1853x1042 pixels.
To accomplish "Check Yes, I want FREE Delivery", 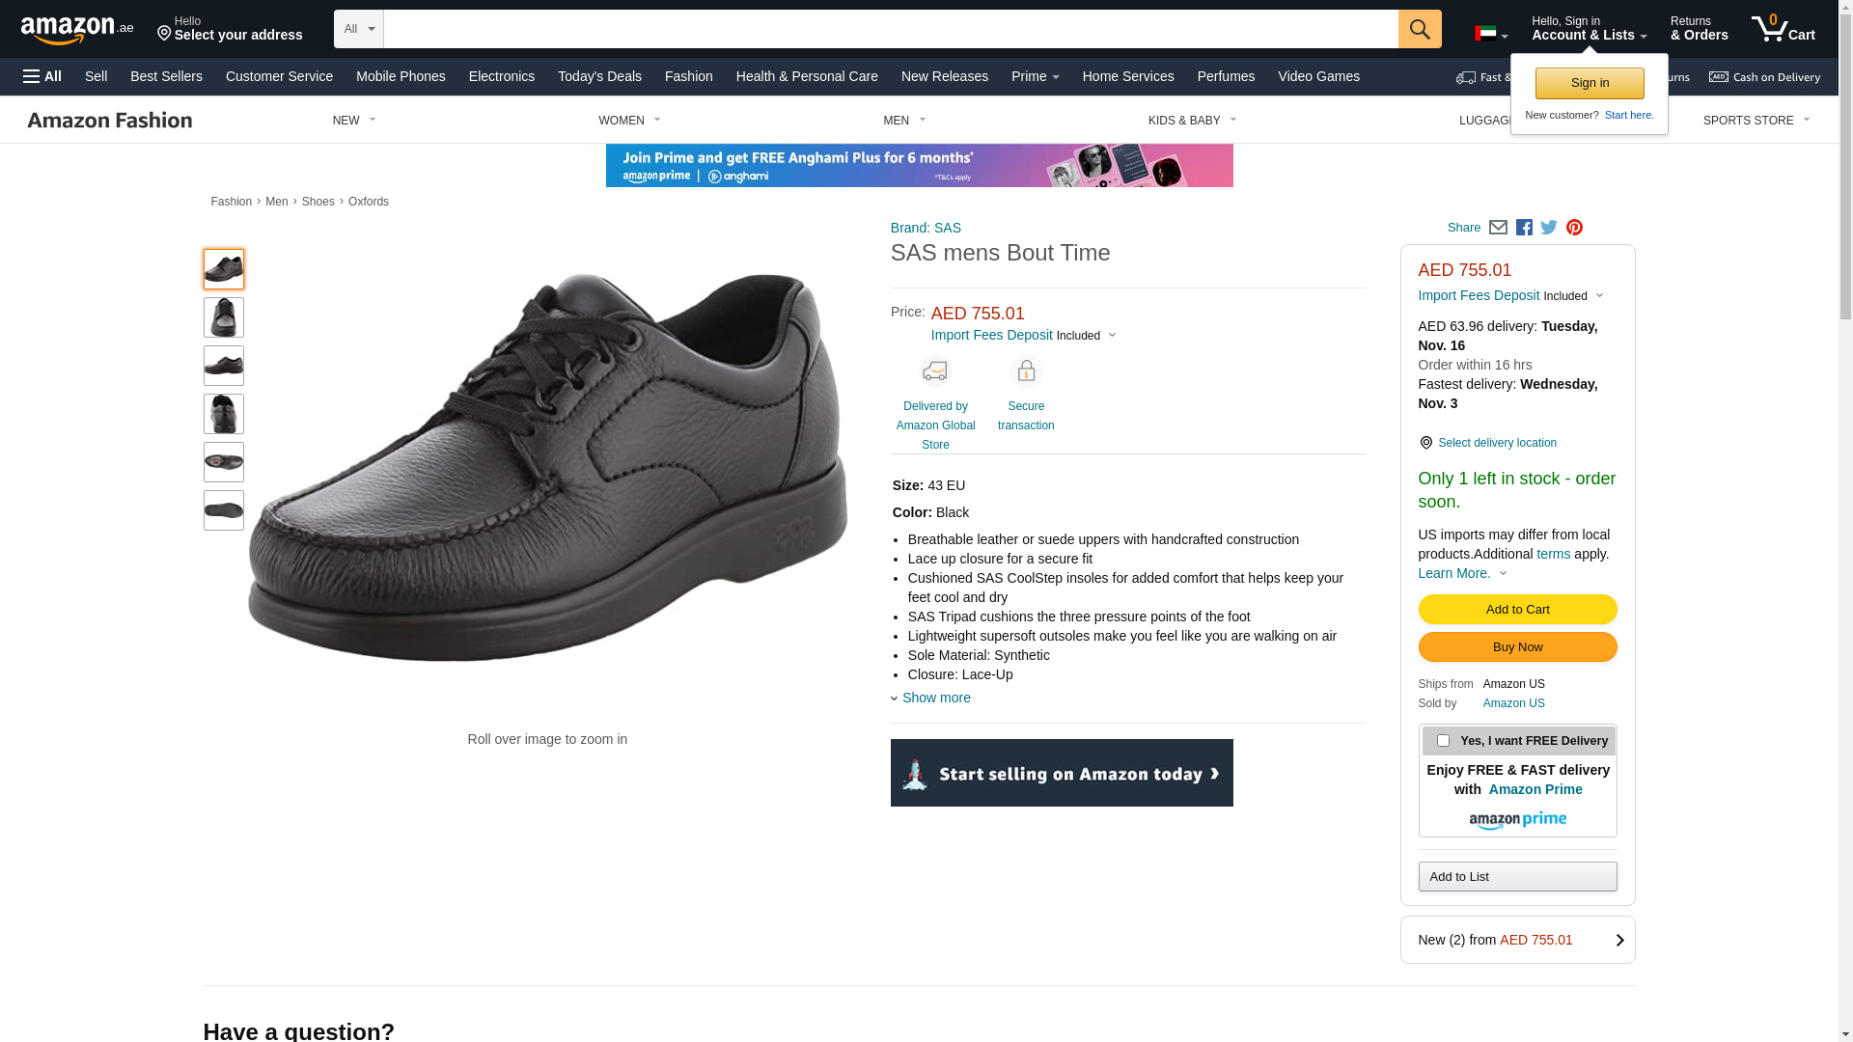I will point(1443,741).
